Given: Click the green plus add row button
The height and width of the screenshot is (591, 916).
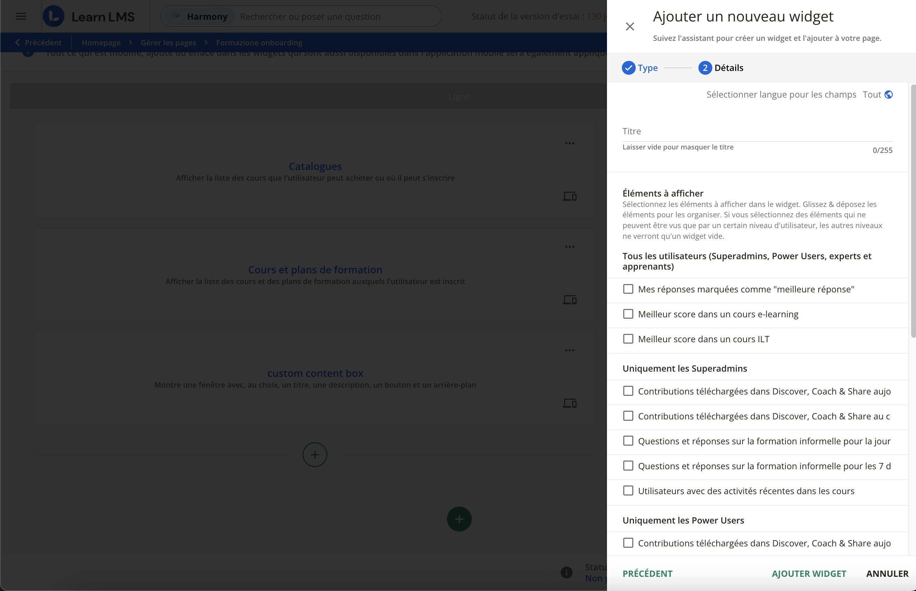Looking at the screenshot, I should click(459, 519).
